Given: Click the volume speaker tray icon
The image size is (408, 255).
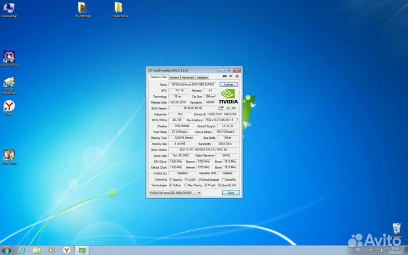Looking at the screenshot, I should click(382, 250).
